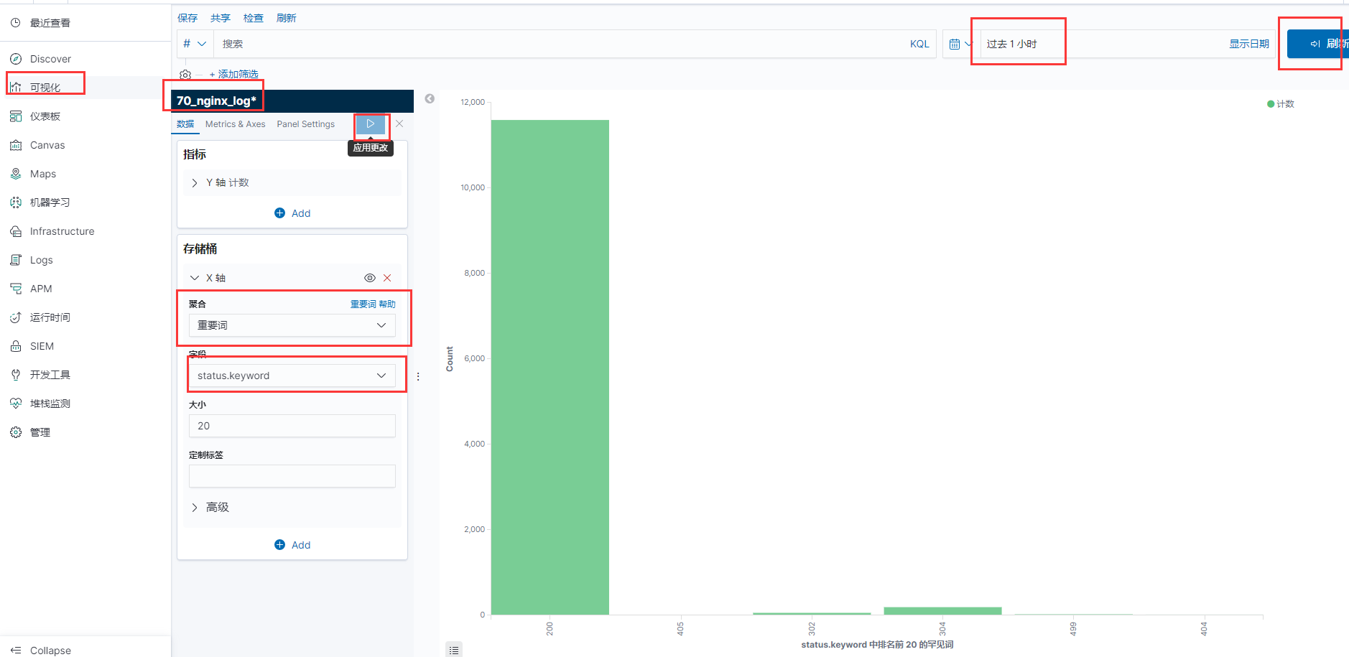Toggle the 计数 legend item on the chart
The image size is (1349, 657).
click(1280, 103)
